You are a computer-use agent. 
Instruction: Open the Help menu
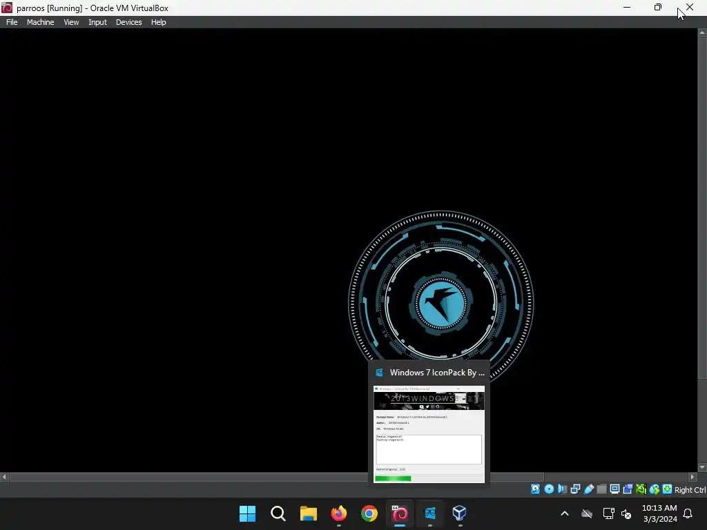click(x=158, y=22)
